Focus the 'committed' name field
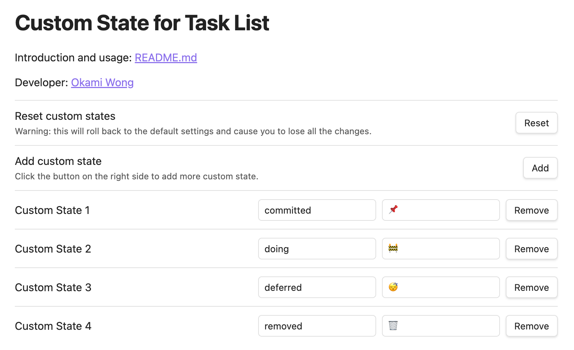 [x=317, y=210]
